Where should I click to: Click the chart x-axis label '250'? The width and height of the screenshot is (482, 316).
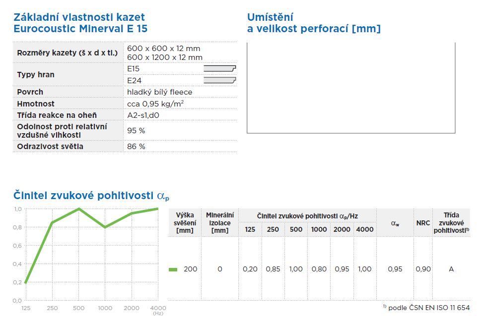(x=52, y=308)
